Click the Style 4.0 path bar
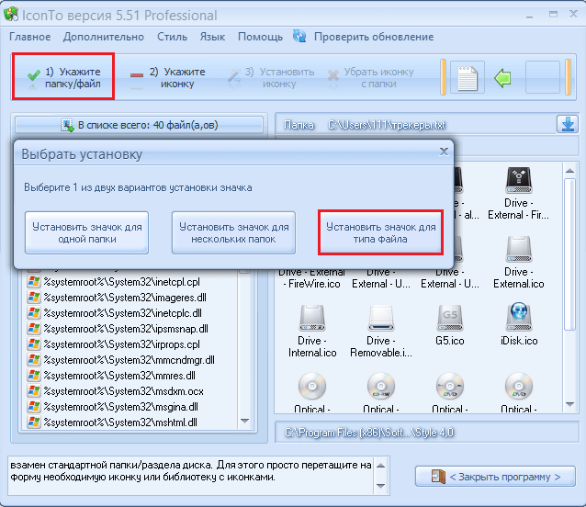This screenshot has height=507, width=586. (426, 433)
